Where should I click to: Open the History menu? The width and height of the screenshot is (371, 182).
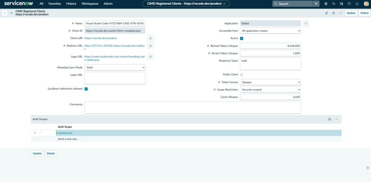click(71, 4)
